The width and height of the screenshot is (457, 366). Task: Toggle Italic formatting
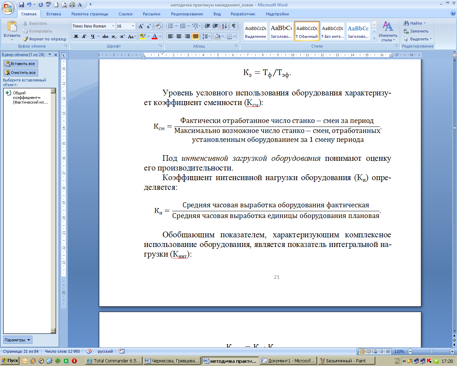(84, 36)
